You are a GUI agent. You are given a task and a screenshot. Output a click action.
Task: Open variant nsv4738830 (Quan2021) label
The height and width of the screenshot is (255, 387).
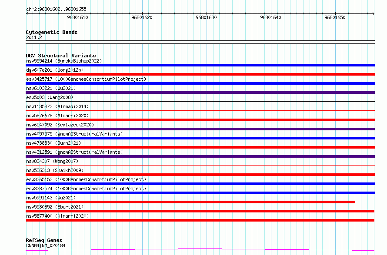(53, 143)
